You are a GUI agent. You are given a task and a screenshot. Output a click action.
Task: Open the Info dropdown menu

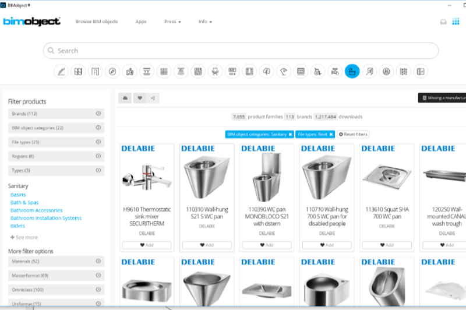point(205,22)
